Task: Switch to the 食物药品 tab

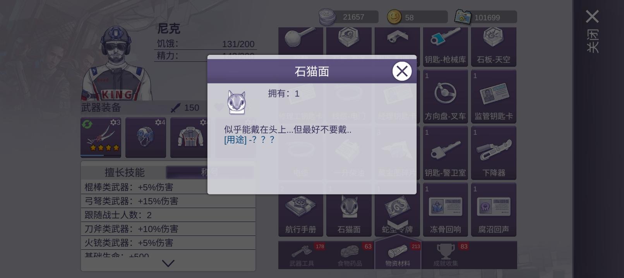Action: tap(350, 255)
